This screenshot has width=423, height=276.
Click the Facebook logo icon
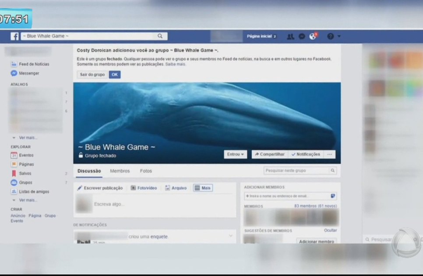[x=14, y=36]
